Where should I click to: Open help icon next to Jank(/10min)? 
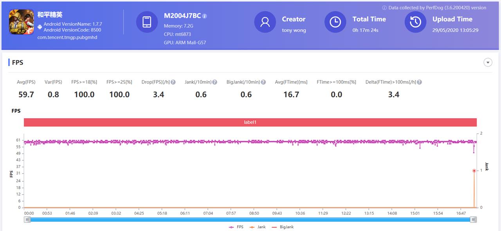[214, 82]
